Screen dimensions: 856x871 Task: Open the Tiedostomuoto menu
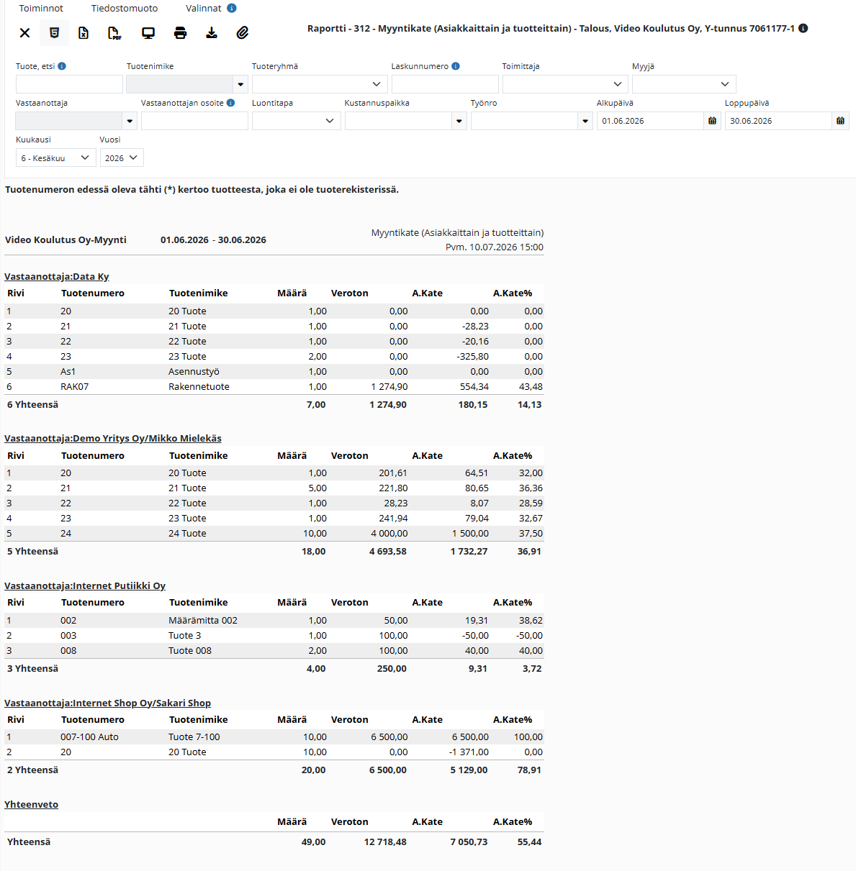point(125,9)
